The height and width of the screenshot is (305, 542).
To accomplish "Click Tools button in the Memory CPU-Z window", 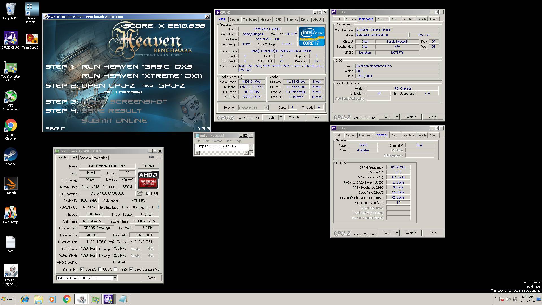I will [x=387, y=233].
